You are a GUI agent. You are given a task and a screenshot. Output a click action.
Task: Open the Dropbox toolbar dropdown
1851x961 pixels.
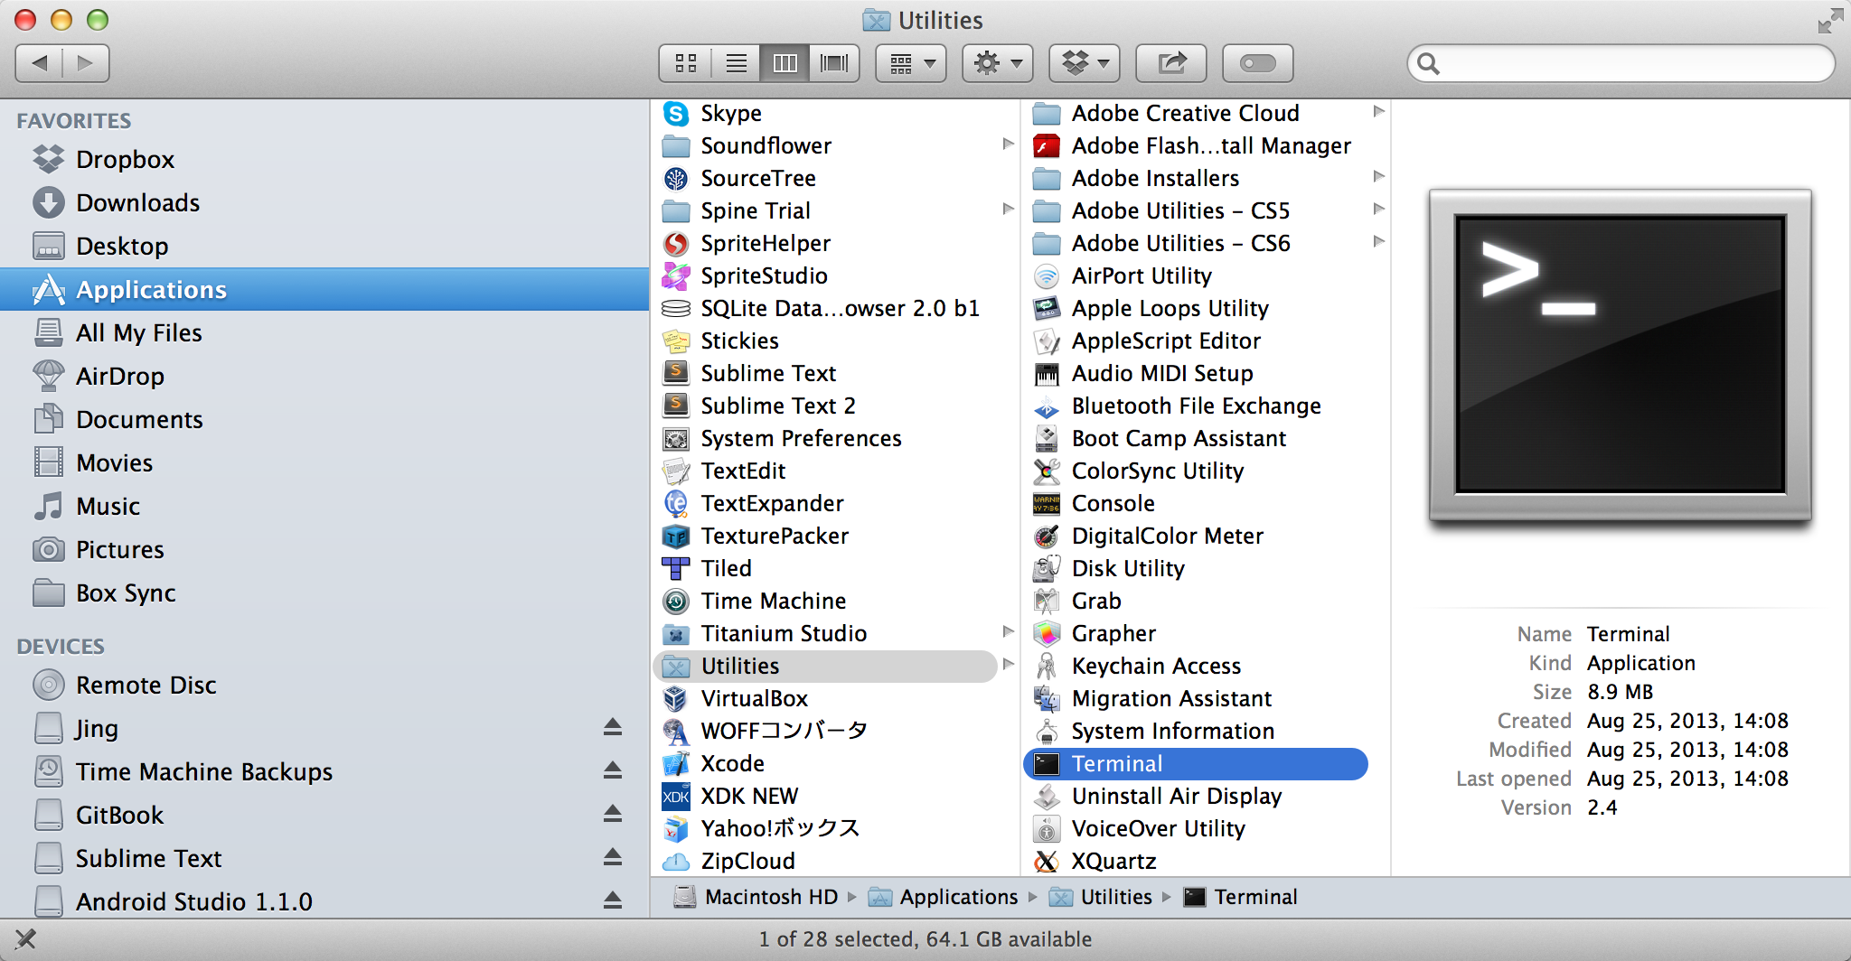(1085, 63)
